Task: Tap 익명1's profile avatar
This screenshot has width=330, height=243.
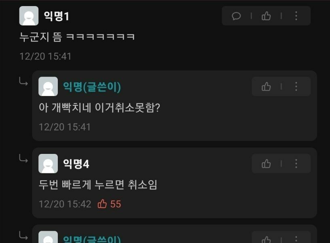Action: pos(29,16)
